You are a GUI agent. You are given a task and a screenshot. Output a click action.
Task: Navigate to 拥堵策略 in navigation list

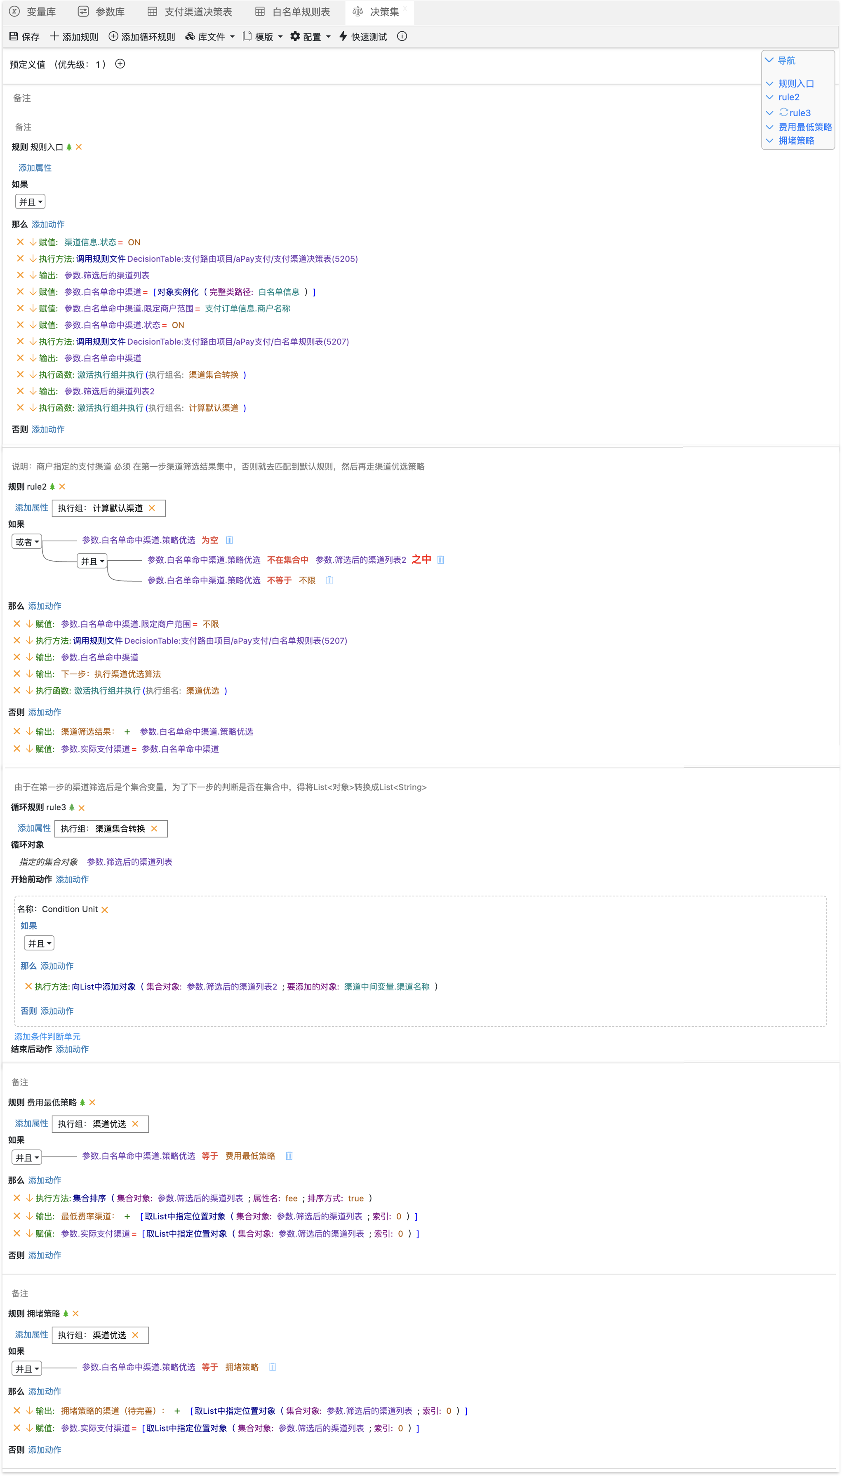point(796,141)
